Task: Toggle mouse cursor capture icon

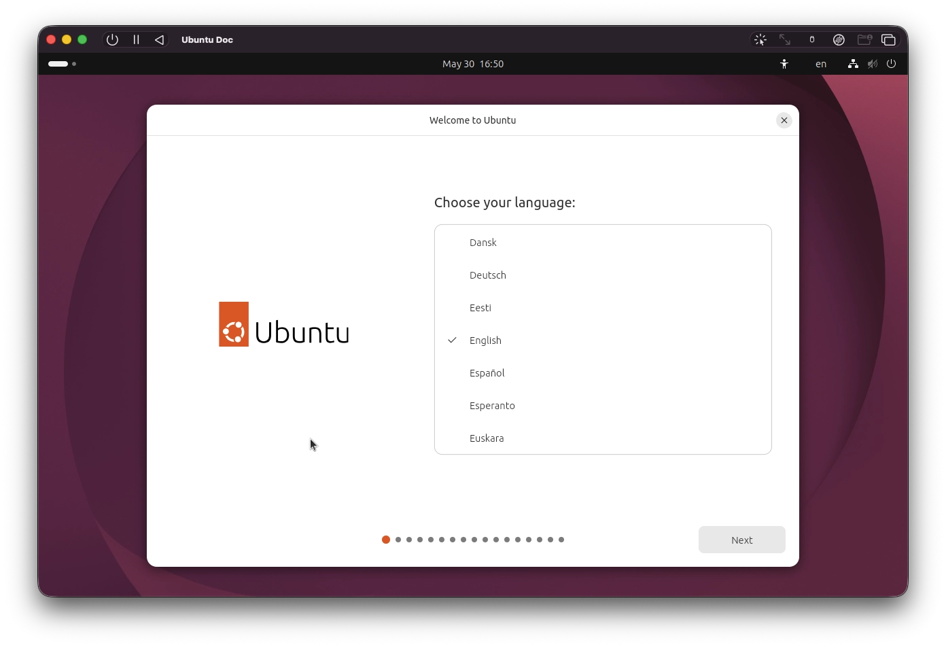Action: (x=760, y=39)
